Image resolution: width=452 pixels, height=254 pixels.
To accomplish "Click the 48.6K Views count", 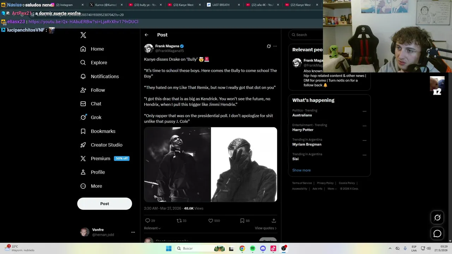I will click(x=194, y=208).
